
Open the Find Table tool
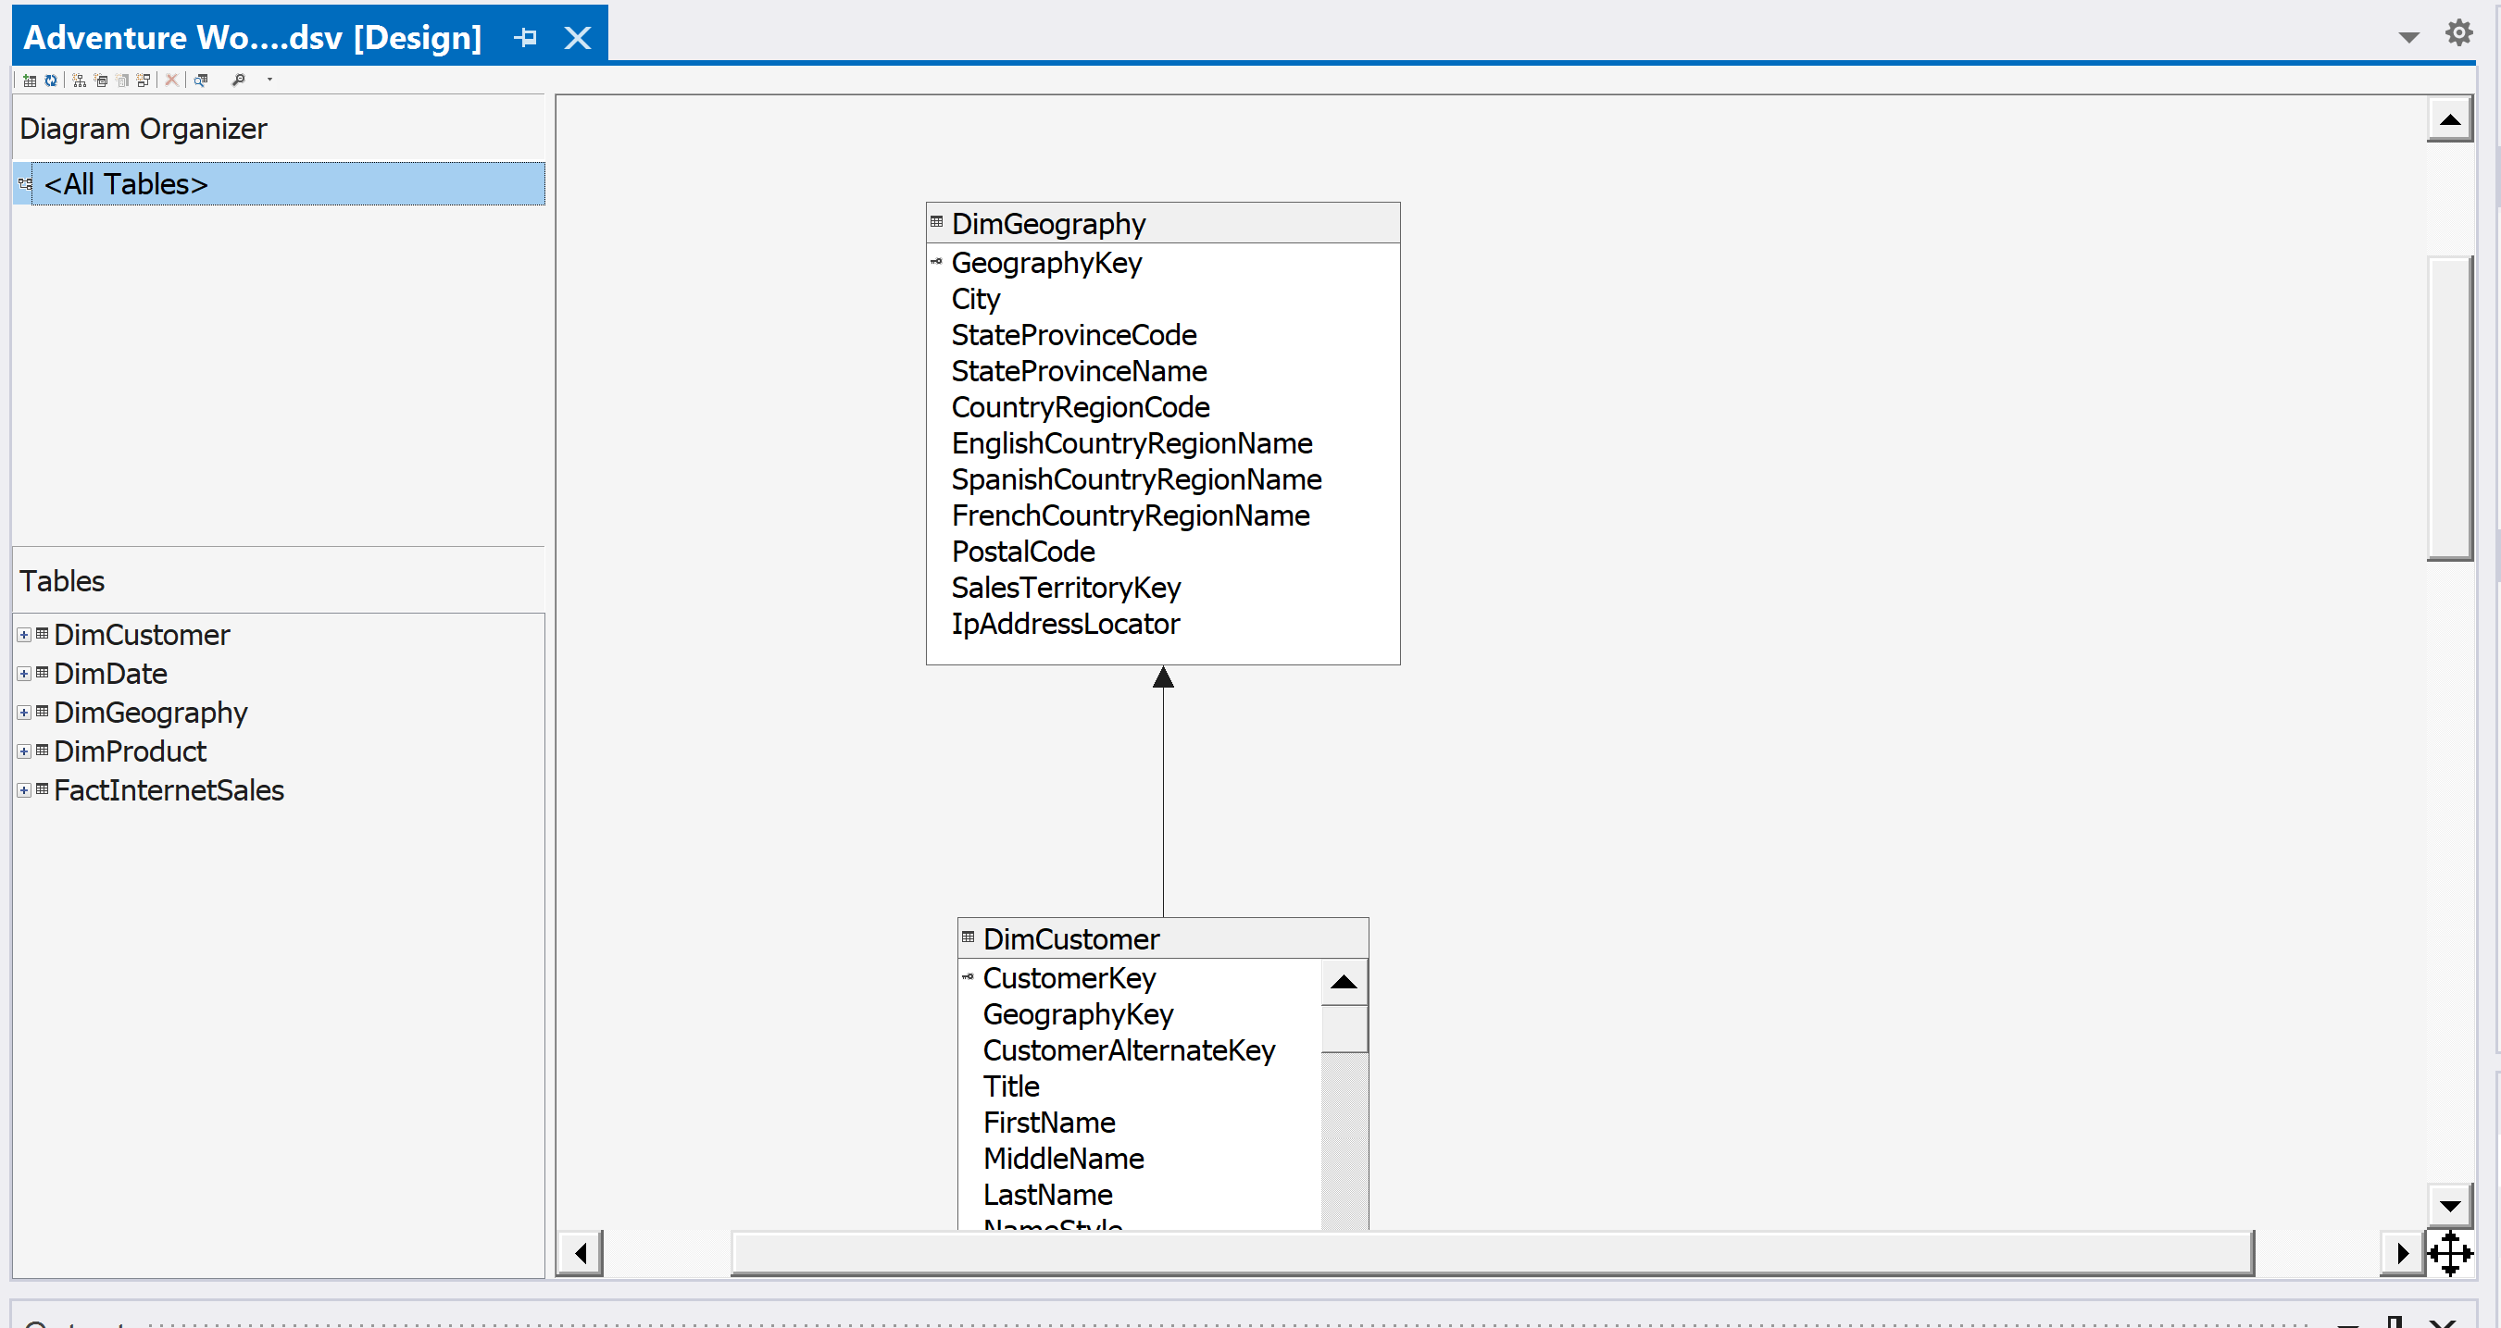(x=201, y=81)
